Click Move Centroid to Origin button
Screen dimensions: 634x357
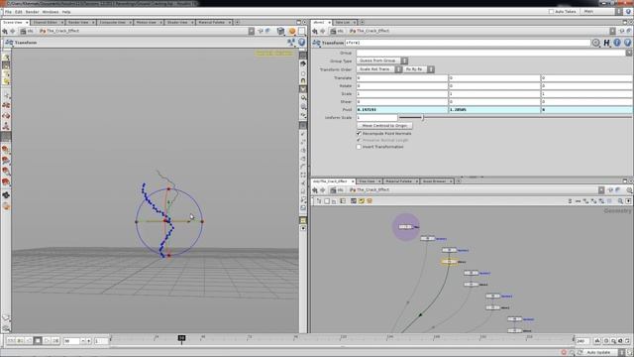pos(384,126)
